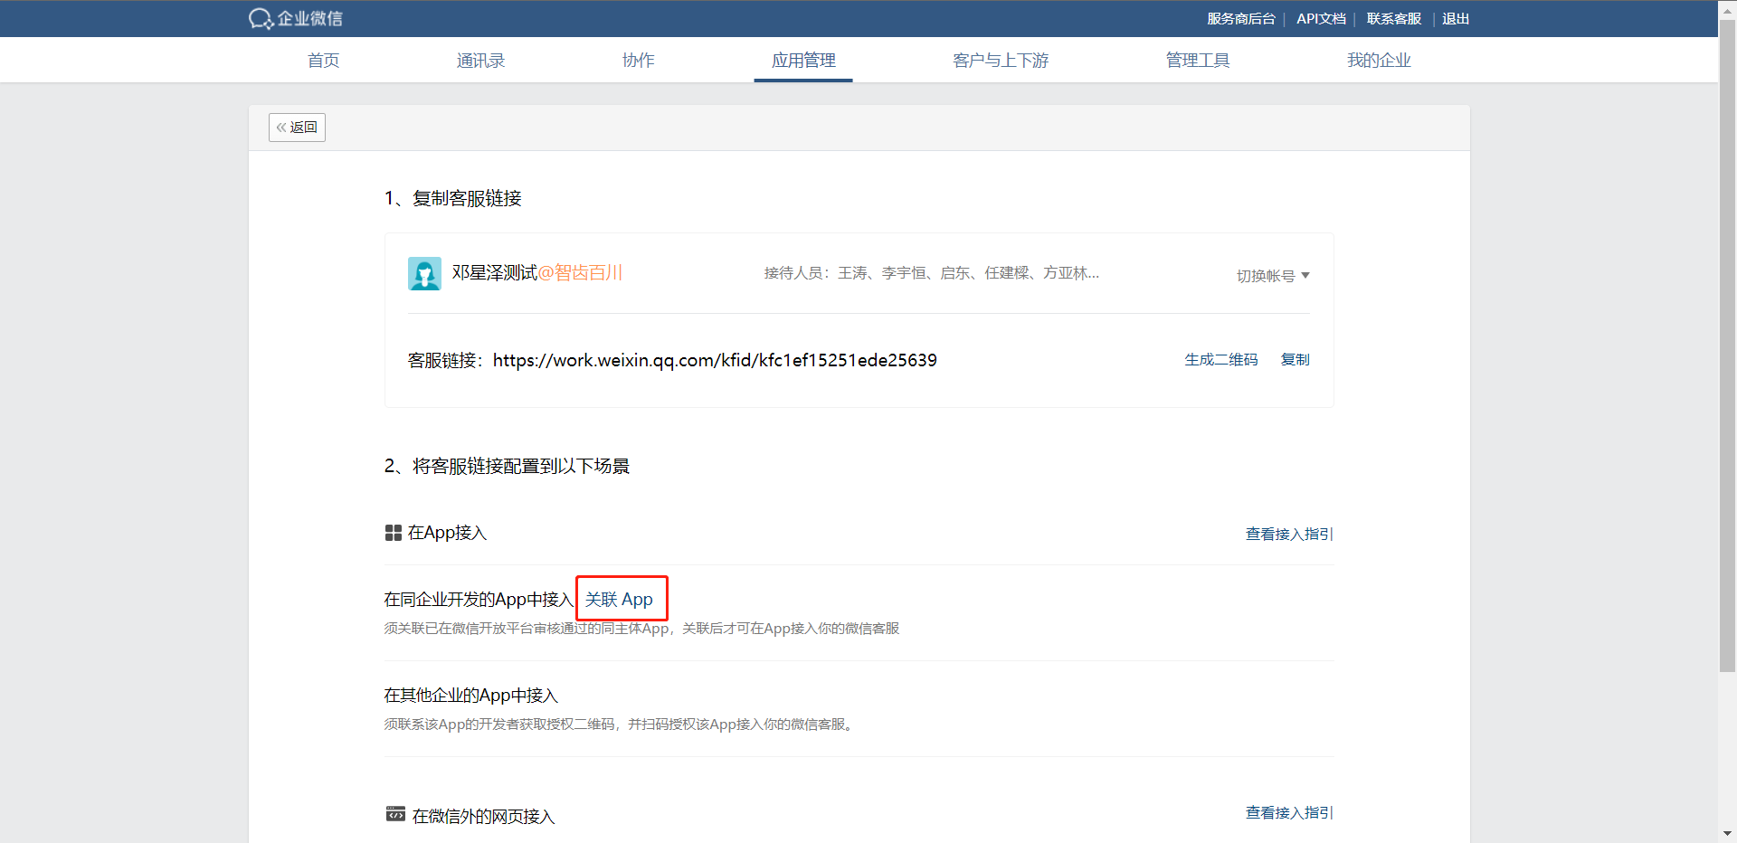Switch to the 协作 tab
1737x843 pixels.
638,61
